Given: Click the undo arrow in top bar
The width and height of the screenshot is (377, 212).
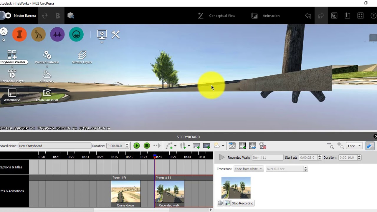Looking at the screenshot, I should [308, 16].
